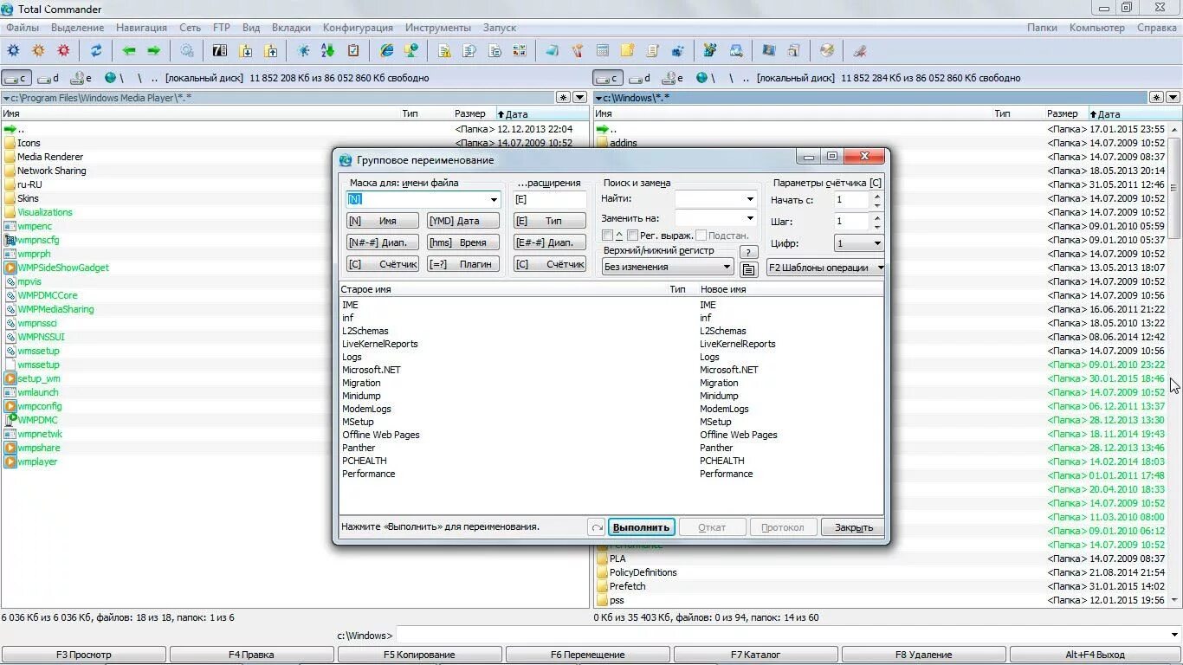Click the Выполнить button
Image resolution: width=1183 pixels, height=665 pixels.
641,526
